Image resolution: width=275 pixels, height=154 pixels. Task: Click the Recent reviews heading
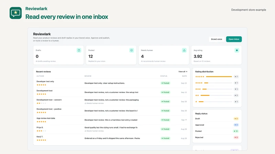[x=43, y=72]
